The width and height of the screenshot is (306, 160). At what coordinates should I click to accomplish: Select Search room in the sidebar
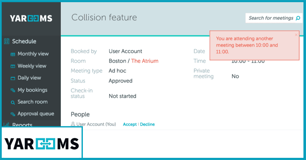[33, 102]
